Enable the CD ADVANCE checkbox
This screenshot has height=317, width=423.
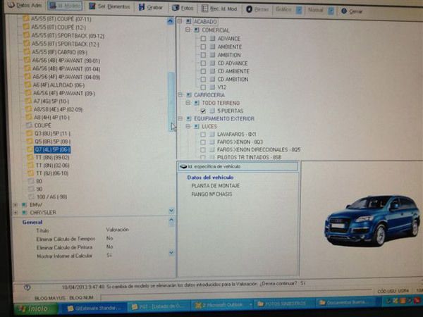[203, 63]
